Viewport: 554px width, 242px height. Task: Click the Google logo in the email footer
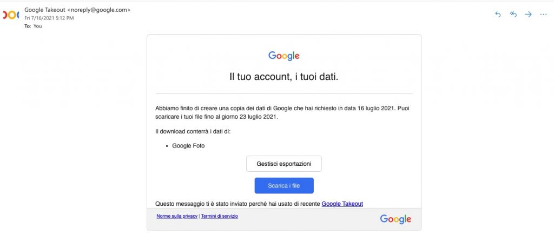click(x=395, y=219)
